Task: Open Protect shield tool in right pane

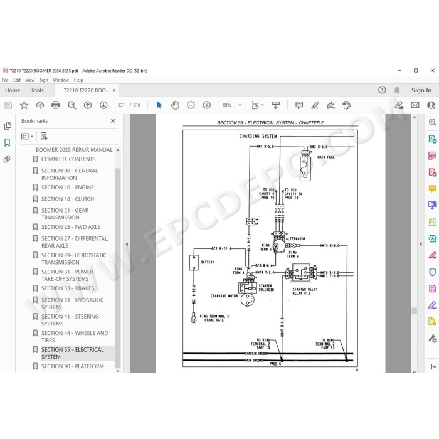Action: [433, 272]
